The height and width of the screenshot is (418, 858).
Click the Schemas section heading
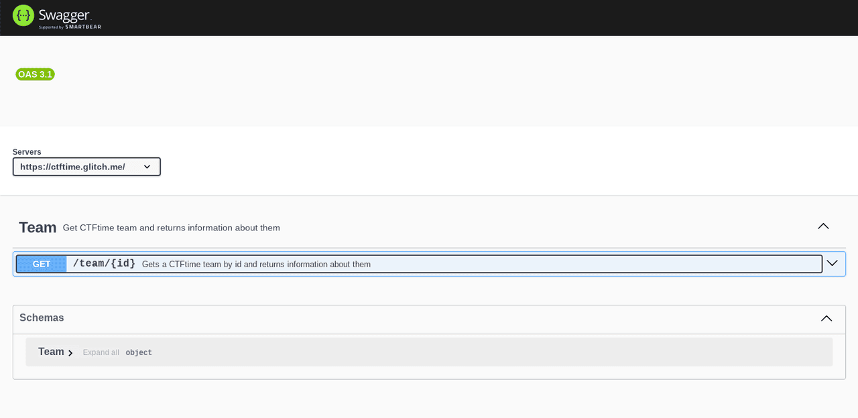click(42, 318)
